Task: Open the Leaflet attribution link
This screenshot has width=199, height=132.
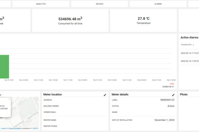Action: pyautogui.click(x=3, y=128)
